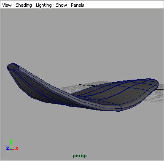Click the black grid line right of the mesh

tap(161, 89)
